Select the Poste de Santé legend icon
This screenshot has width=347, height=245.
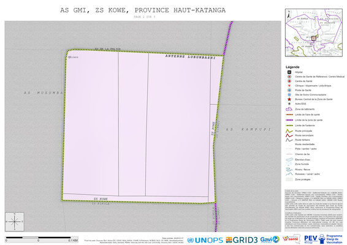pos(289,90)
